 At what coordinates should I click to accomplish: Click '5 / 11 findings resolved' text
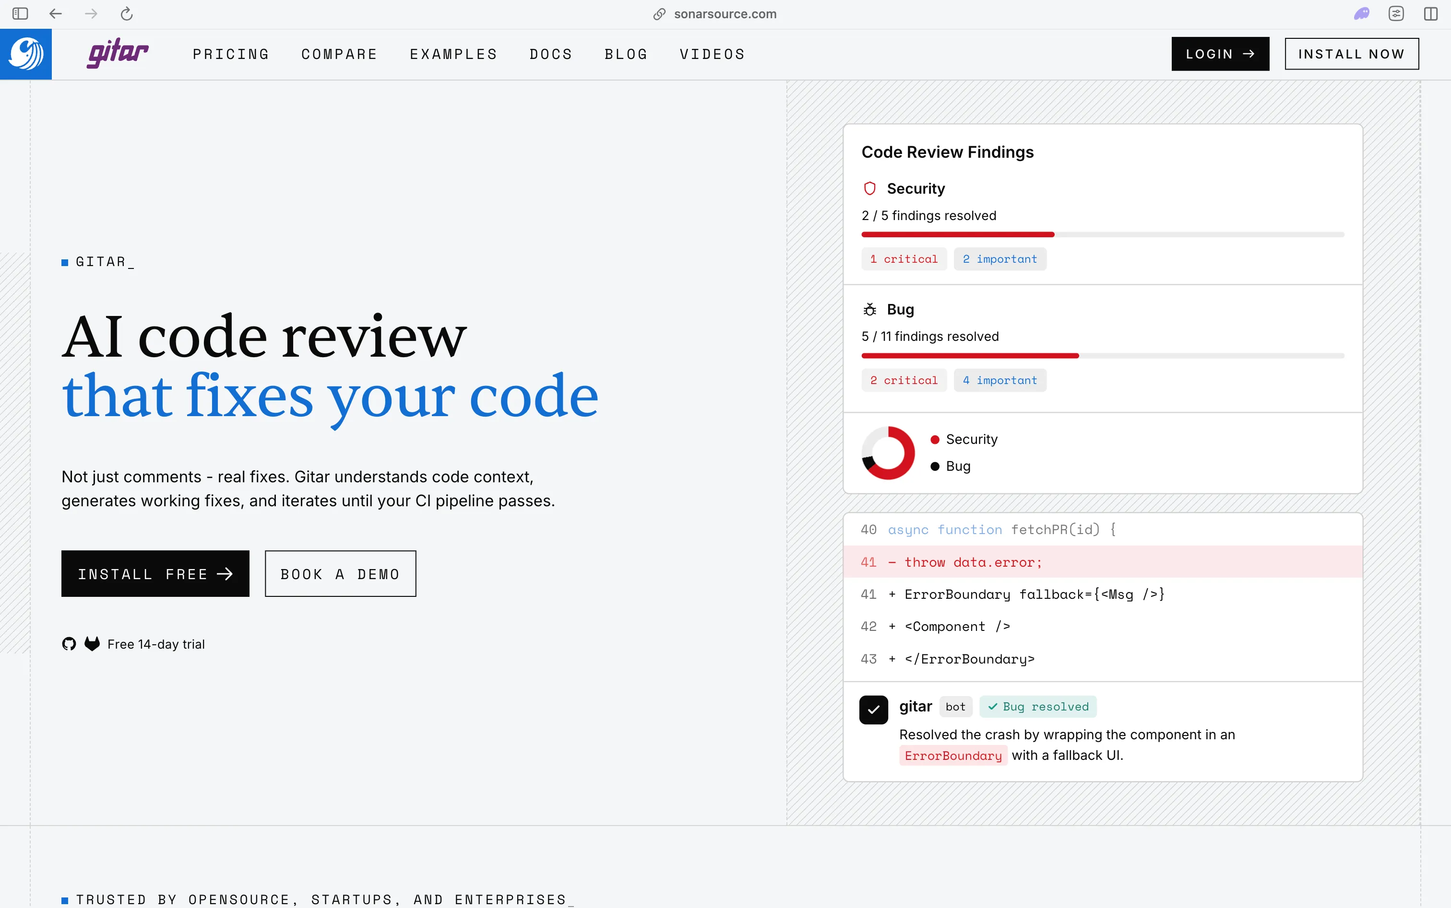tap(930, 336)
